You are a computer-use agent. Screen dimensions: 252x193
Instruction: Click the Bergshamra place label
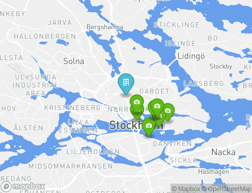(105, 27)
